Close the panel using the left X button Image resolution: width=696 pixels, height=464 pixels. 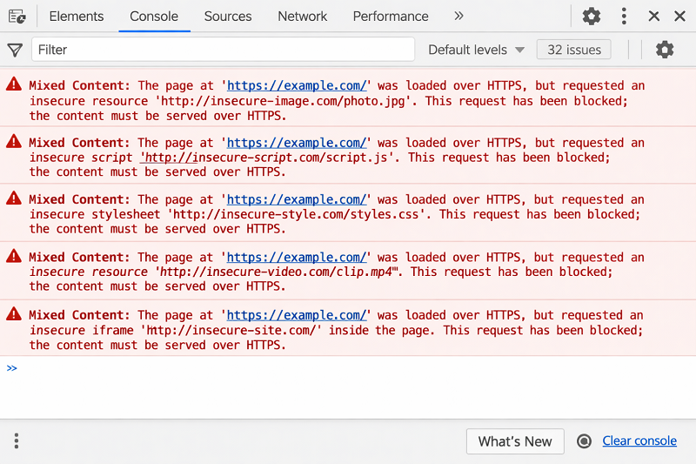(654, 17)
